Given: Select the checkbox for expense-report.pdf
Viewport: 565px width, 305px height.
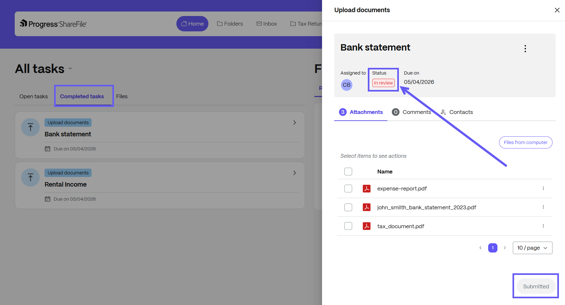Looking at the screenshot, I should tap(348, 189).
